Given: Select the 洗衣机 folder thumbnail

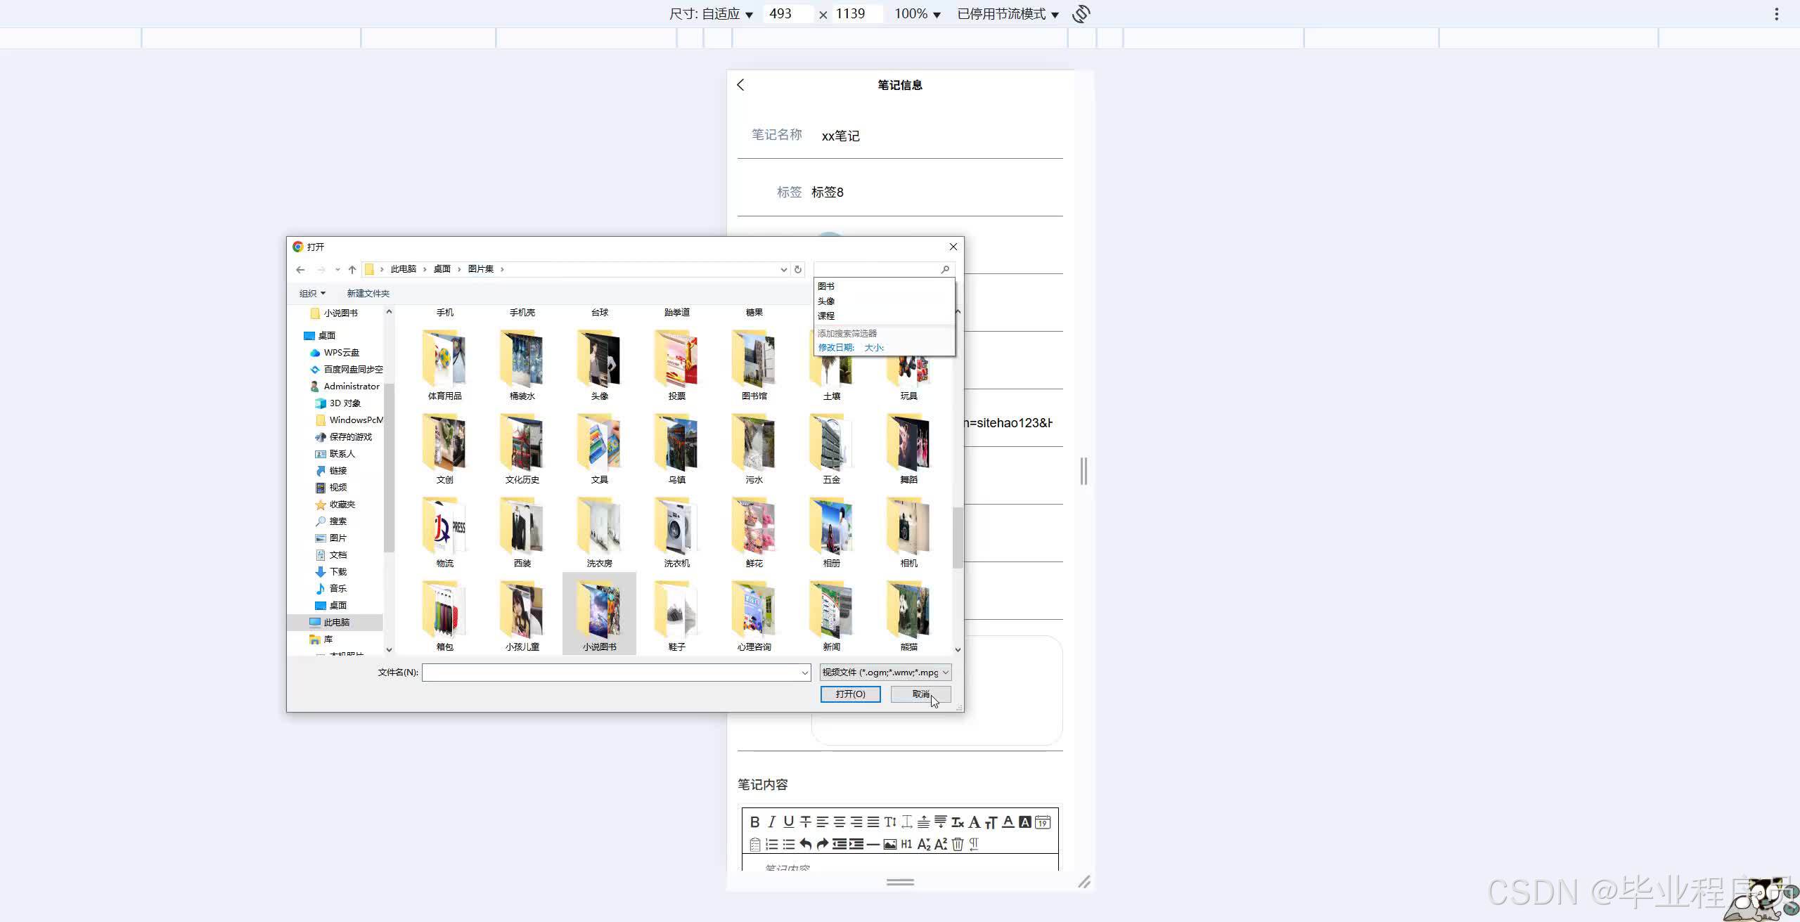Looking at the screenshot, I should (x=676, y=532).
